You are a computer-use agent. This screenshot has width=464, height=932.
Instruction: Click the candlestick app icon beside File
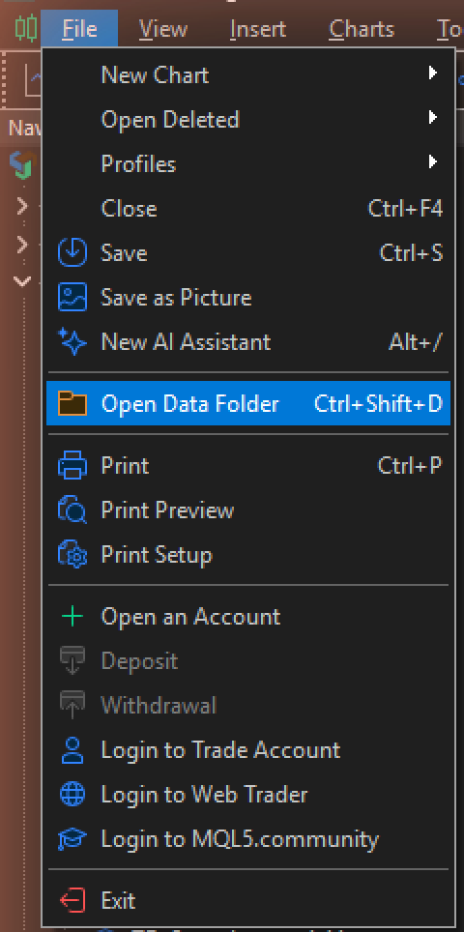click(25, 28)
